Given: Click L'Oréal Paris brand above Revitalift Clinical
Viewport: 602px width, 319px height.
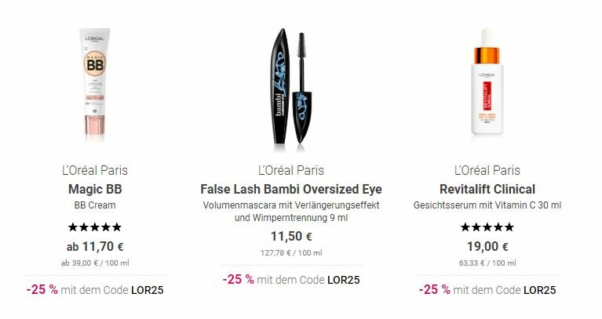Looking at the screenshot, I should coord(487,170).
